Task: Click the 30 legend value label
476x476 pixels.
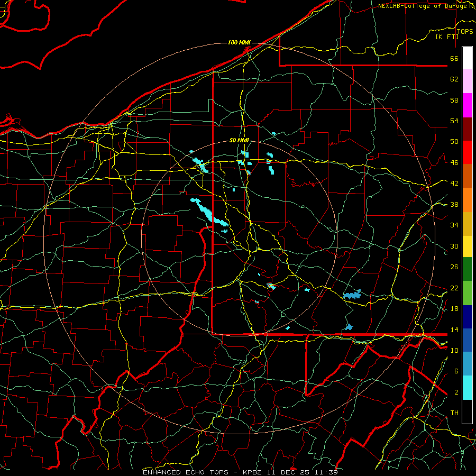Action: [x=454, y=246]
